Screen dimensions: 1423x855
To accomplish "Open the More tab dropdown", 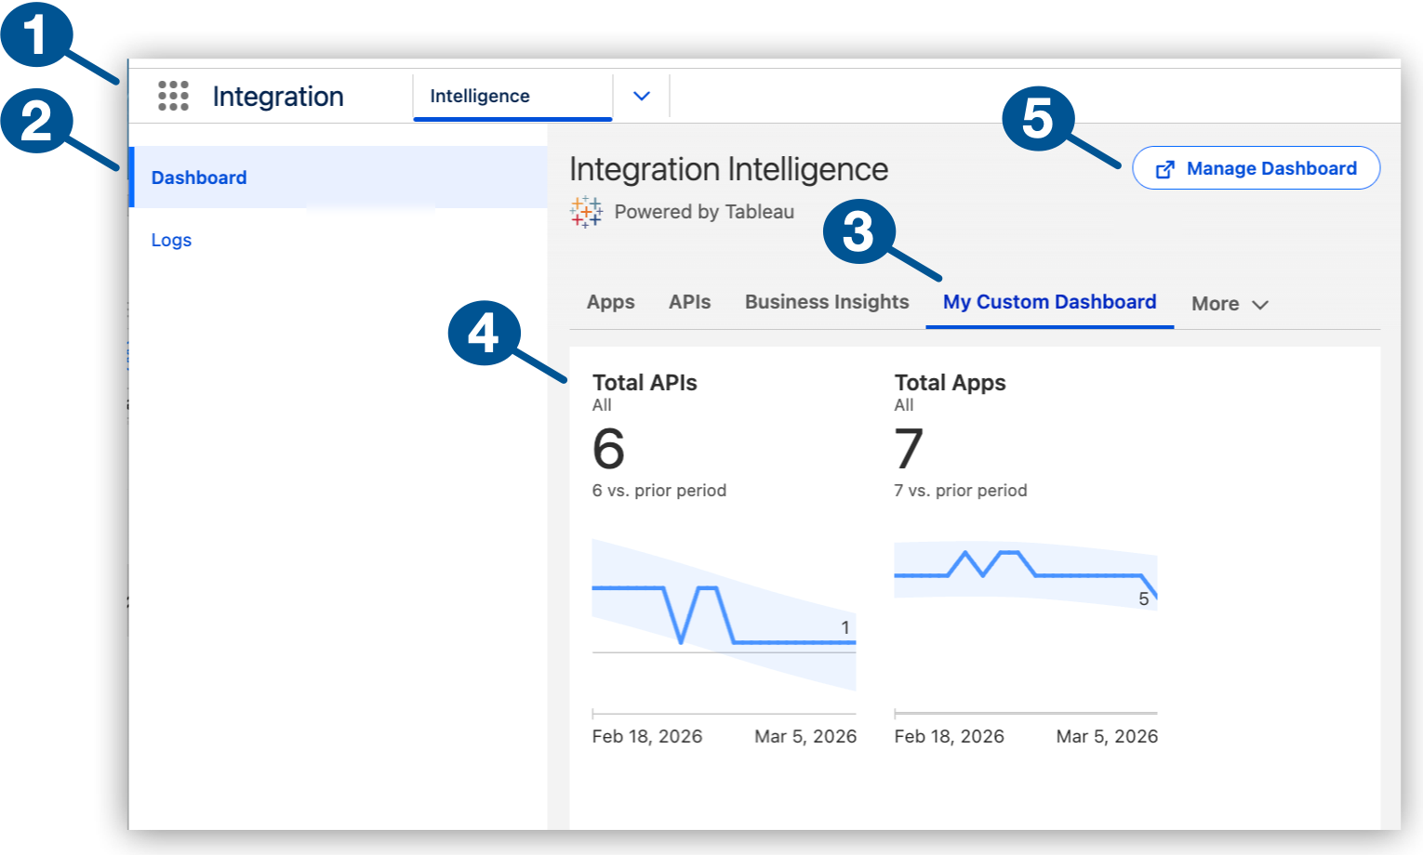I will click(1228, 303).
